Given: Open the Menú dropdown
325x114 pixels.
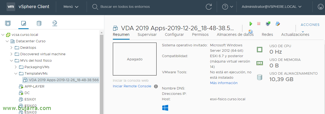Looking at the screenshot, I should (x=71, y=7).
